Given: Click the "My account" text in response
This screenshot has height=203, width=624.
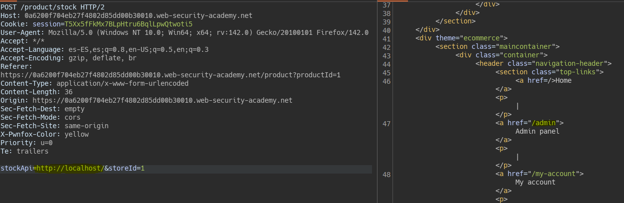Looking at the screenshot, I should pyautogui.click(x=535, y=182).
